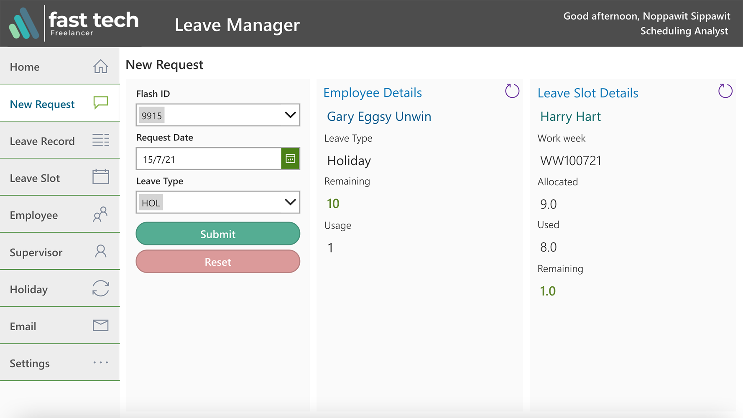The height and width of the screenshot is (418, 743).
Task: Click the Home house icon
Action: coord(100,66)
